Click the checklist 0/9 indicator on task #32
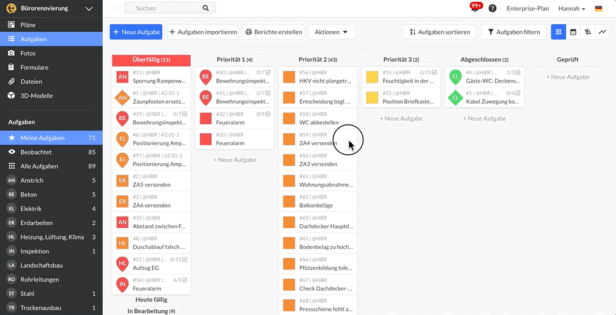 (x=263, y=114)
